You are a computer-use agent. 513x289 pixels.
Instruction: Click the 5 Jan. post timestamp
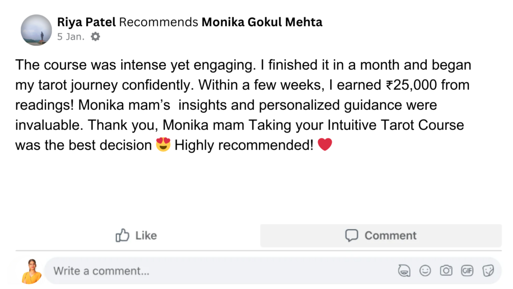71,37
